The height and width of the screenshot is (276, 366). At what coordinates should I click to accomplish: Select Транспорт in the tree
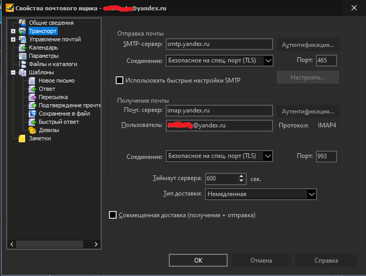tap(42, 31)
